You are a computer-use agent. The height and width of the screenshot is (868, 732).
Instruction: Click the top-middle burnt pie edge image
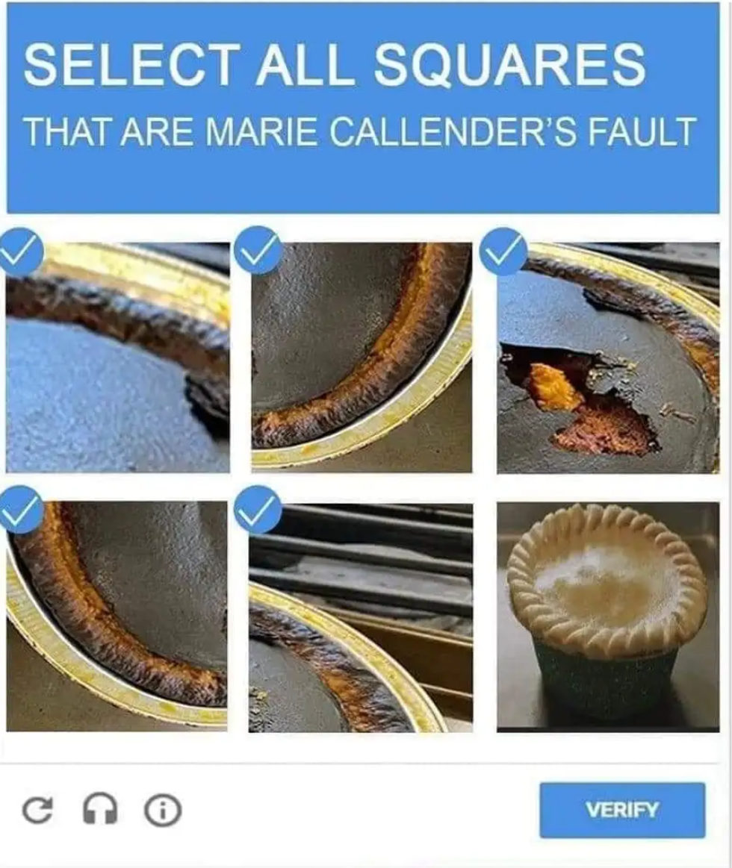362,357
